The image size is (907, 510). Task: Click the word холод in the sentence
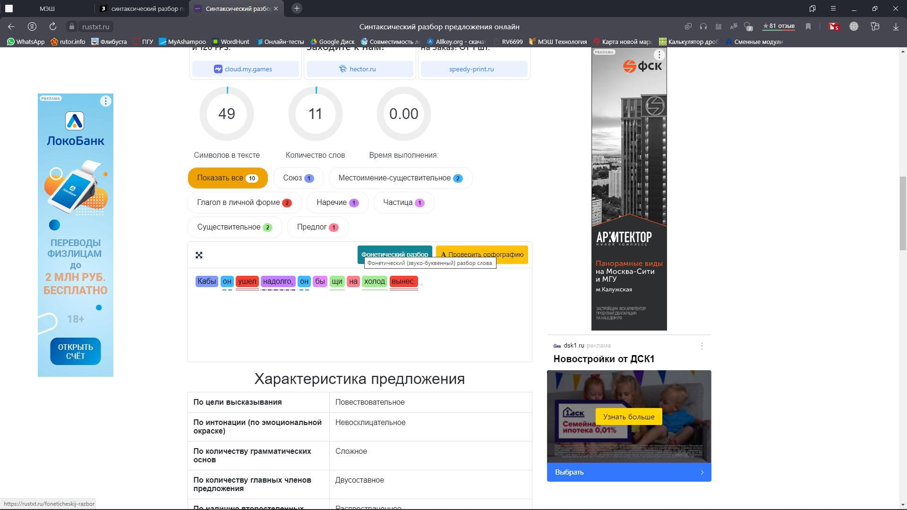[x=375, y=281]
